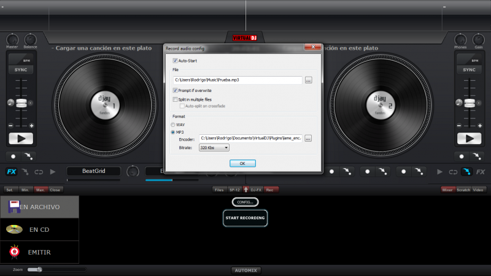Switch to the Mixer panel
This screenshot has width=491, height=276.
[448, 190]
